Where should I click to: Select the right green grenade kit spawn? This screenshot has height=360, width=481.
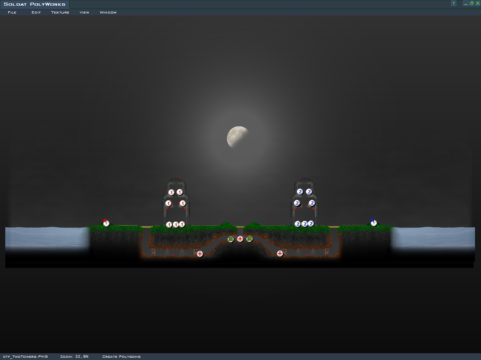[x=250, y=239]
